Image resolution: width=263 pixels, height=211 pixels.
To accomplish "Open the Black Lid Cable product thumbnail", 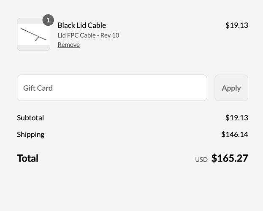I will point(33,34).
